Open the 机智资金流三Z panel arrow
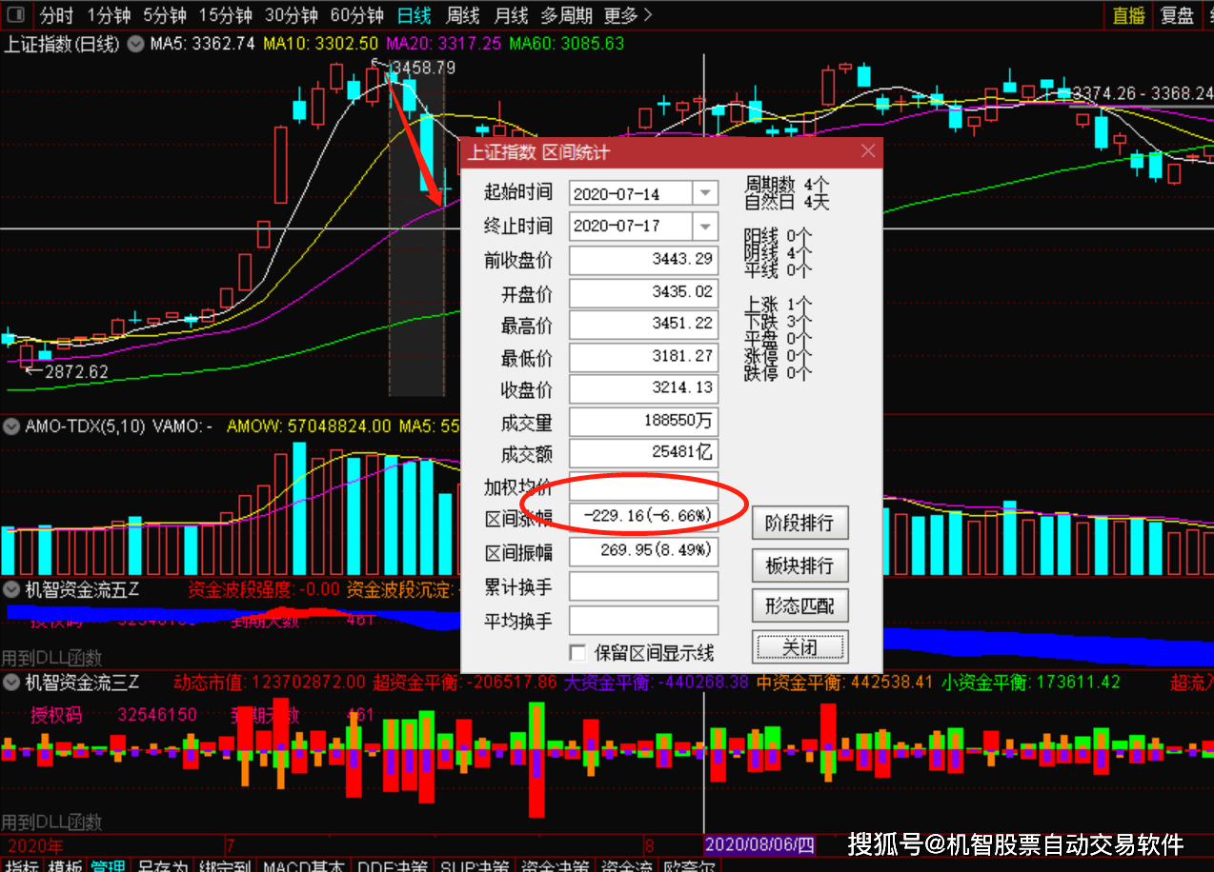The image size is (1214, 872). 11,682
